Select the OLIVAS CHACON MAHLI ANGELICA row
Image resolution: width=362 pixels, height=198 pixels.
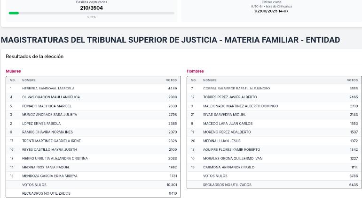93,97
